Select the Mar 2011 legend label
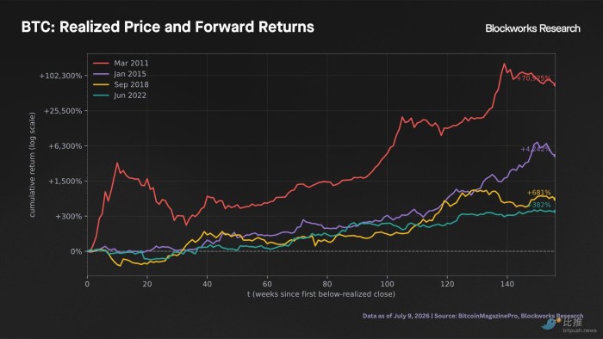The image size is (603, 339). coord(131,63)
